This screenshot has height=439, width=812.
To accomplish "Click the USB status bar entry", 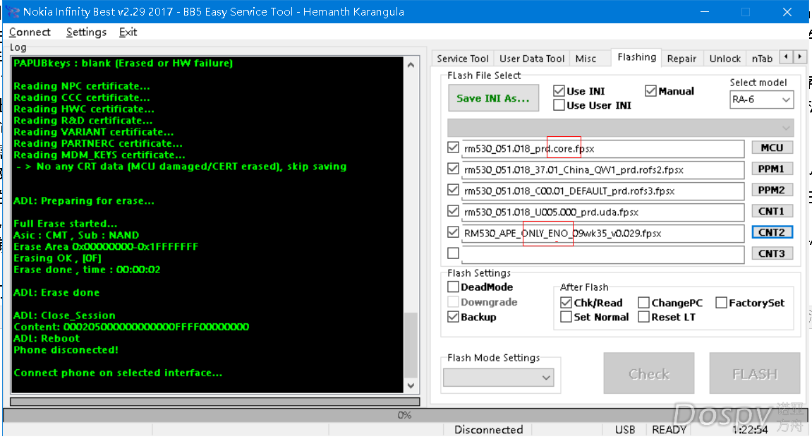I will click(x=625, y=430).
